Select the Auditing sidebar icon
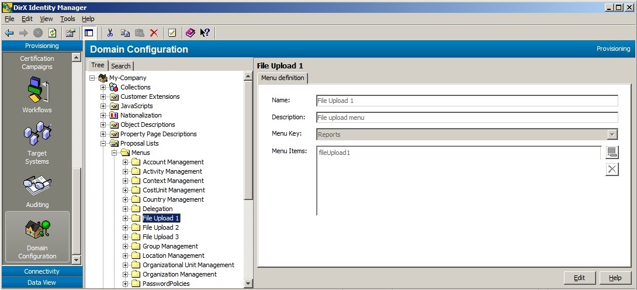Viewport: 637px width, 290px height. pos(37,191)
